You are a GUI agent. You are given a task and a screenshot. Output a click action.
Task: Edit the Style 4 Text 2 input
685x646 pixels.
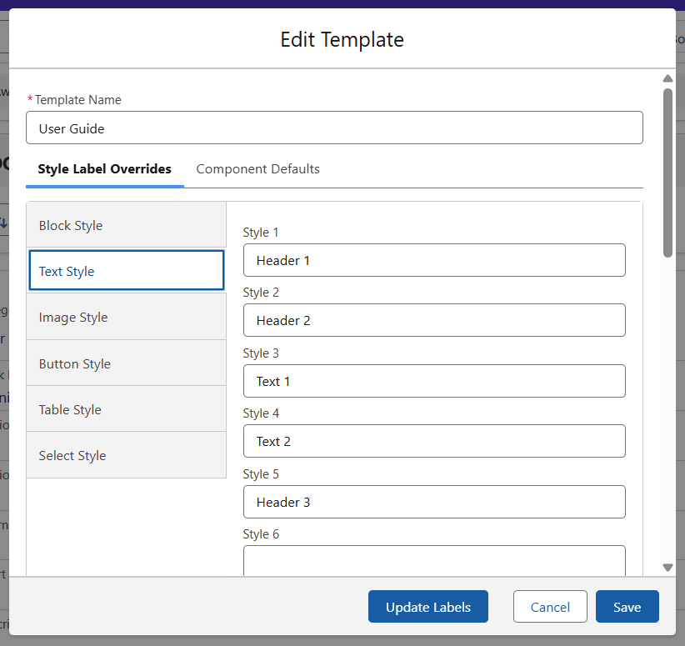coord(434,441)
